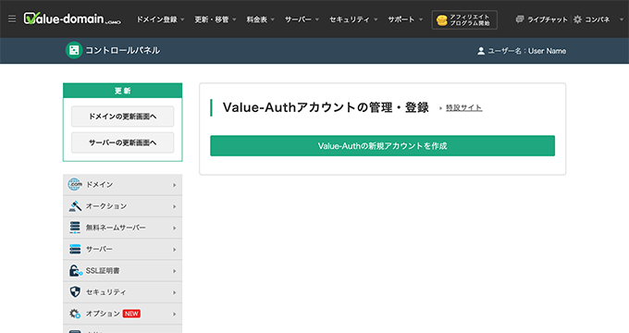Click the SSL証明書 padlock icon
The width and height of the screenshot is (629, 333).
[75, 270]
